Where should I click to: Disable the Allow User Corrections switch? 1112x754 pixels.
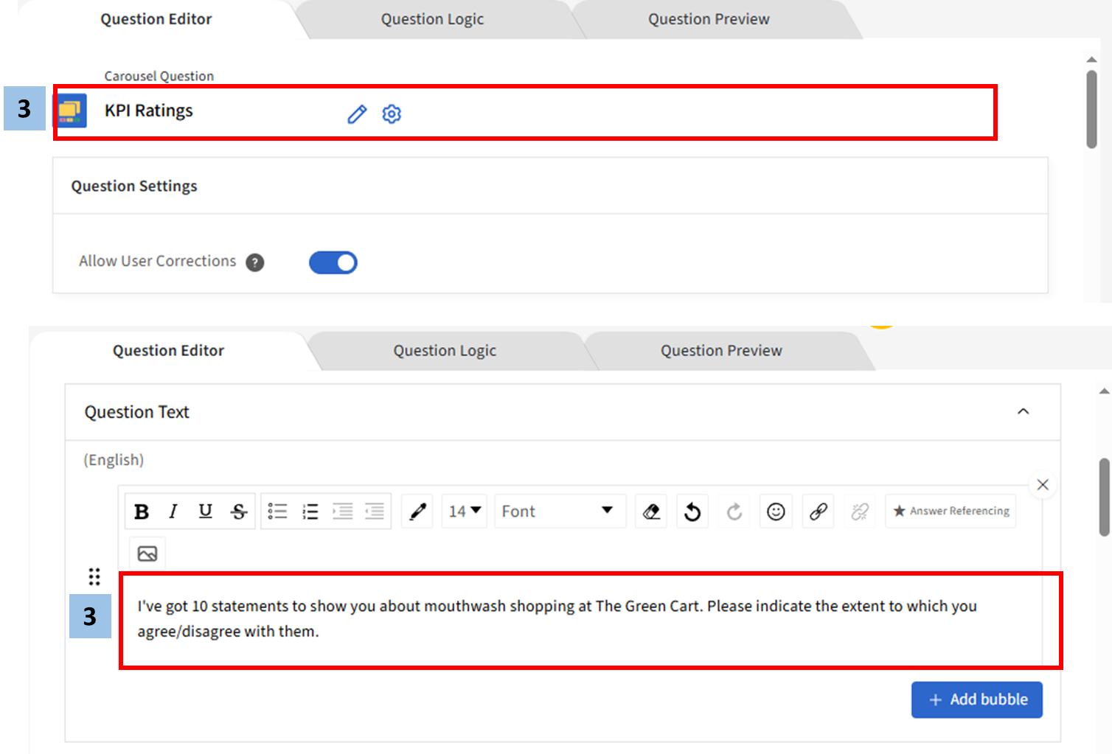(x=333, y=262)
